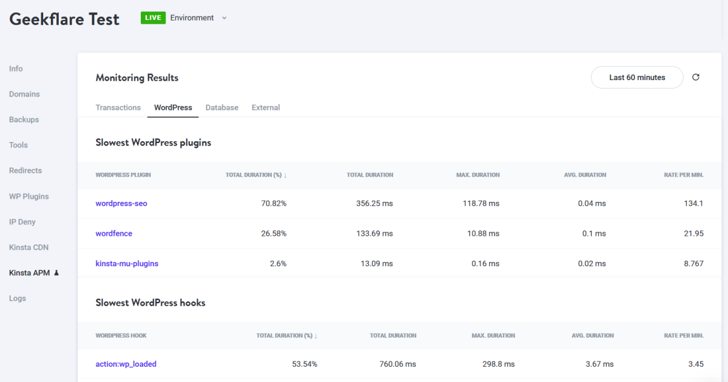
Task: Inspect the kinsta-mu-plugins entry
Action: pos(127,263)
